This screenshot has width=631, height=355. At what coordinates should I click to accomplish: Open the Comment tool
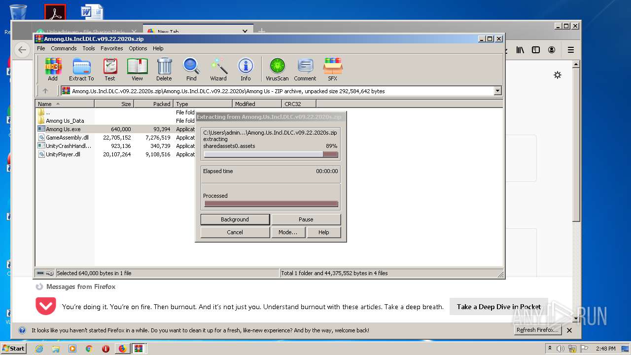(x=305, y=69)
